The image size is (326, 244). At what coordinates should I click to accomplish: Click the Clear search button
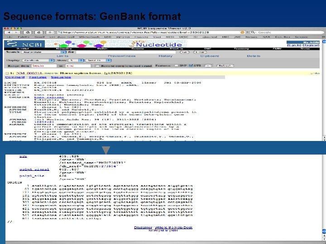pyautogui.click(x=200, y=52)
